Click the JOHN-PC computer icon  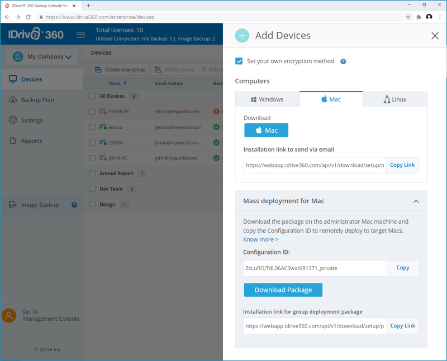tap(103, 157)
